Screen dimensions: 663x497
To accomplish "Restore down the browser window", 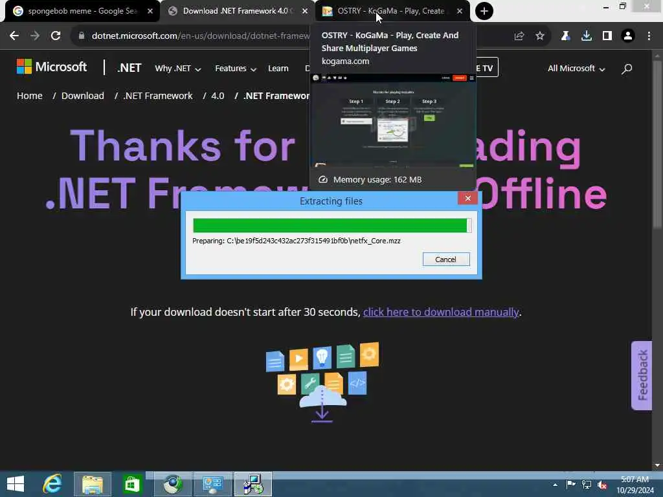I will [622, 6].
